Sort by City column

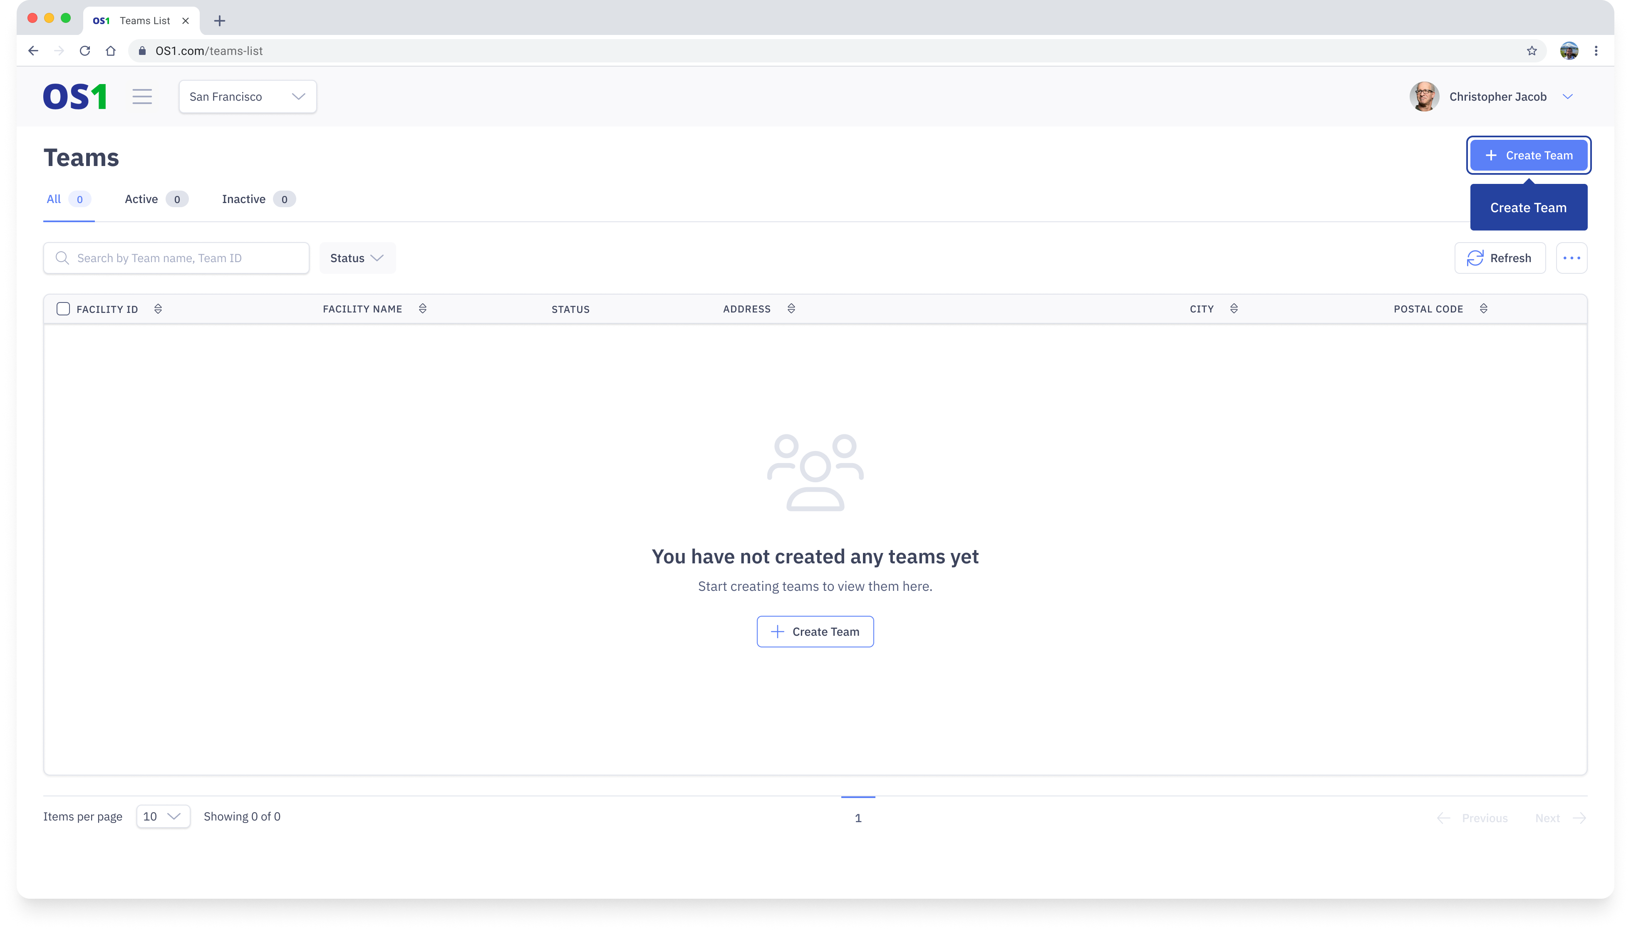pyautogui.click(x=1234, y=309)
